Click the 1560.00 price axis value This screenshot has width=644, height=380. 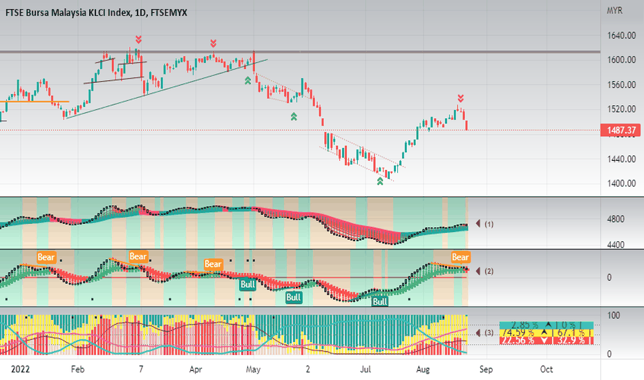click(x=621, y=84)
